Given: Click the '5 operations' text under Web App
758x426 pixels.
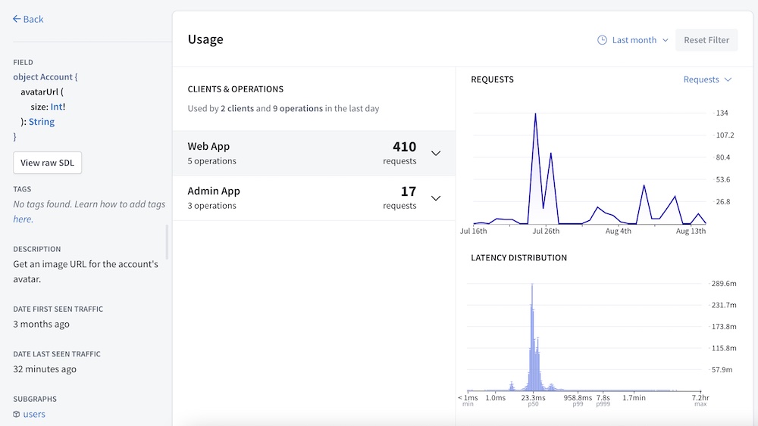Looking at the screenshot, I should pos(211,161).
